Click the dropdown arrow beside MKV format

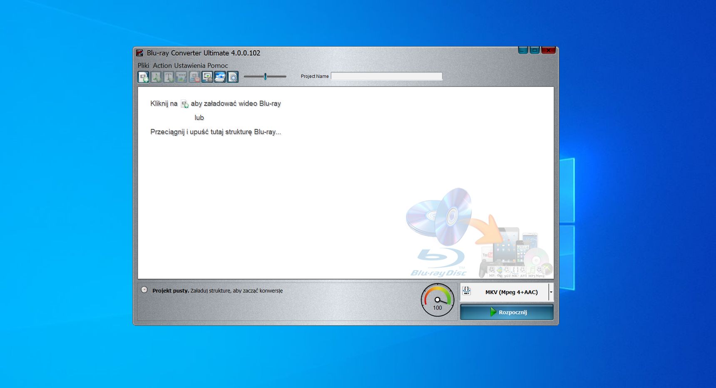tap(551, 292)
